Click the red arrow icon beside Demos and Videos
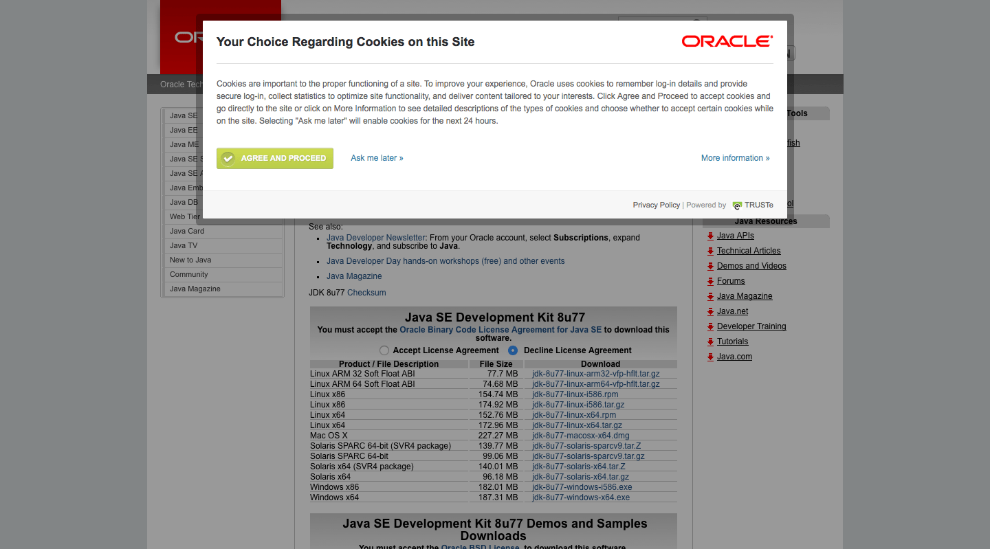 tap(710, 266)
